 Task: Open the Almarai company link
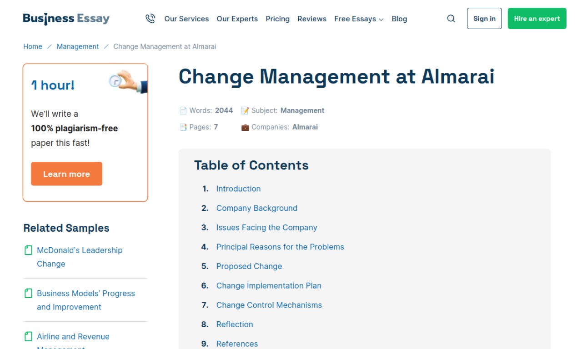305,127
